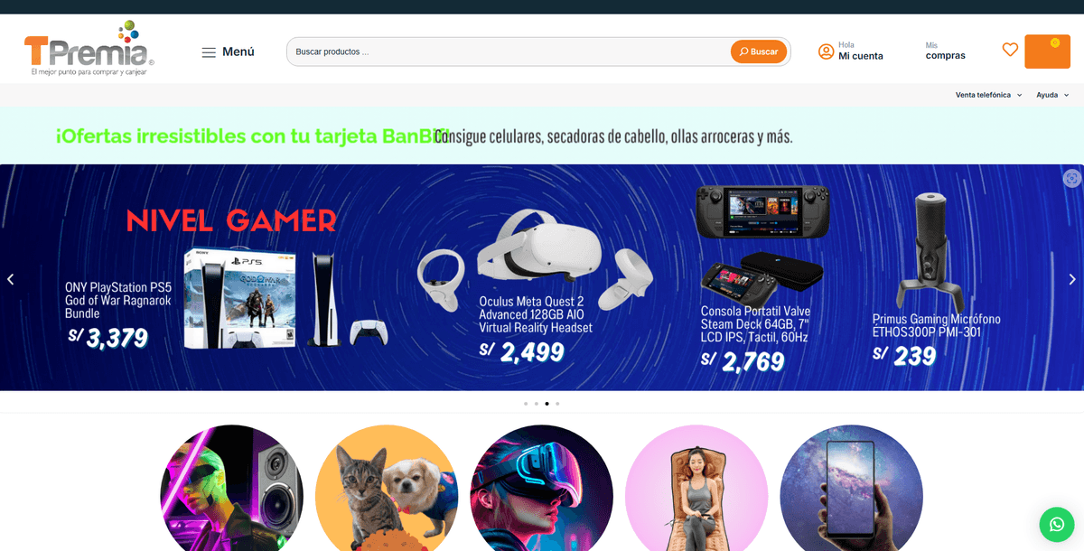Open the hamburger Menú icon
The height and width of the screenshot is (551, 1084).
click(209, 52)
